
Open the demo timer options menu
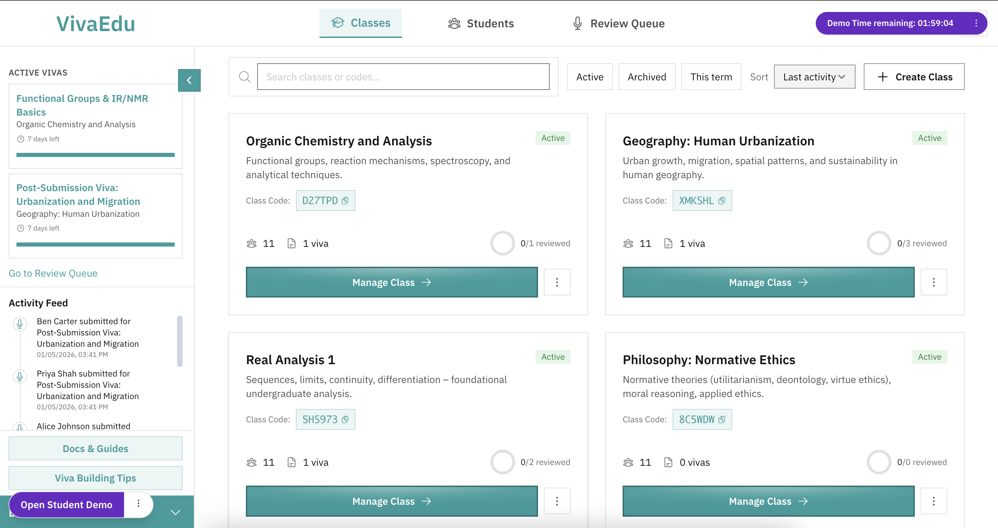pos(976,23)
